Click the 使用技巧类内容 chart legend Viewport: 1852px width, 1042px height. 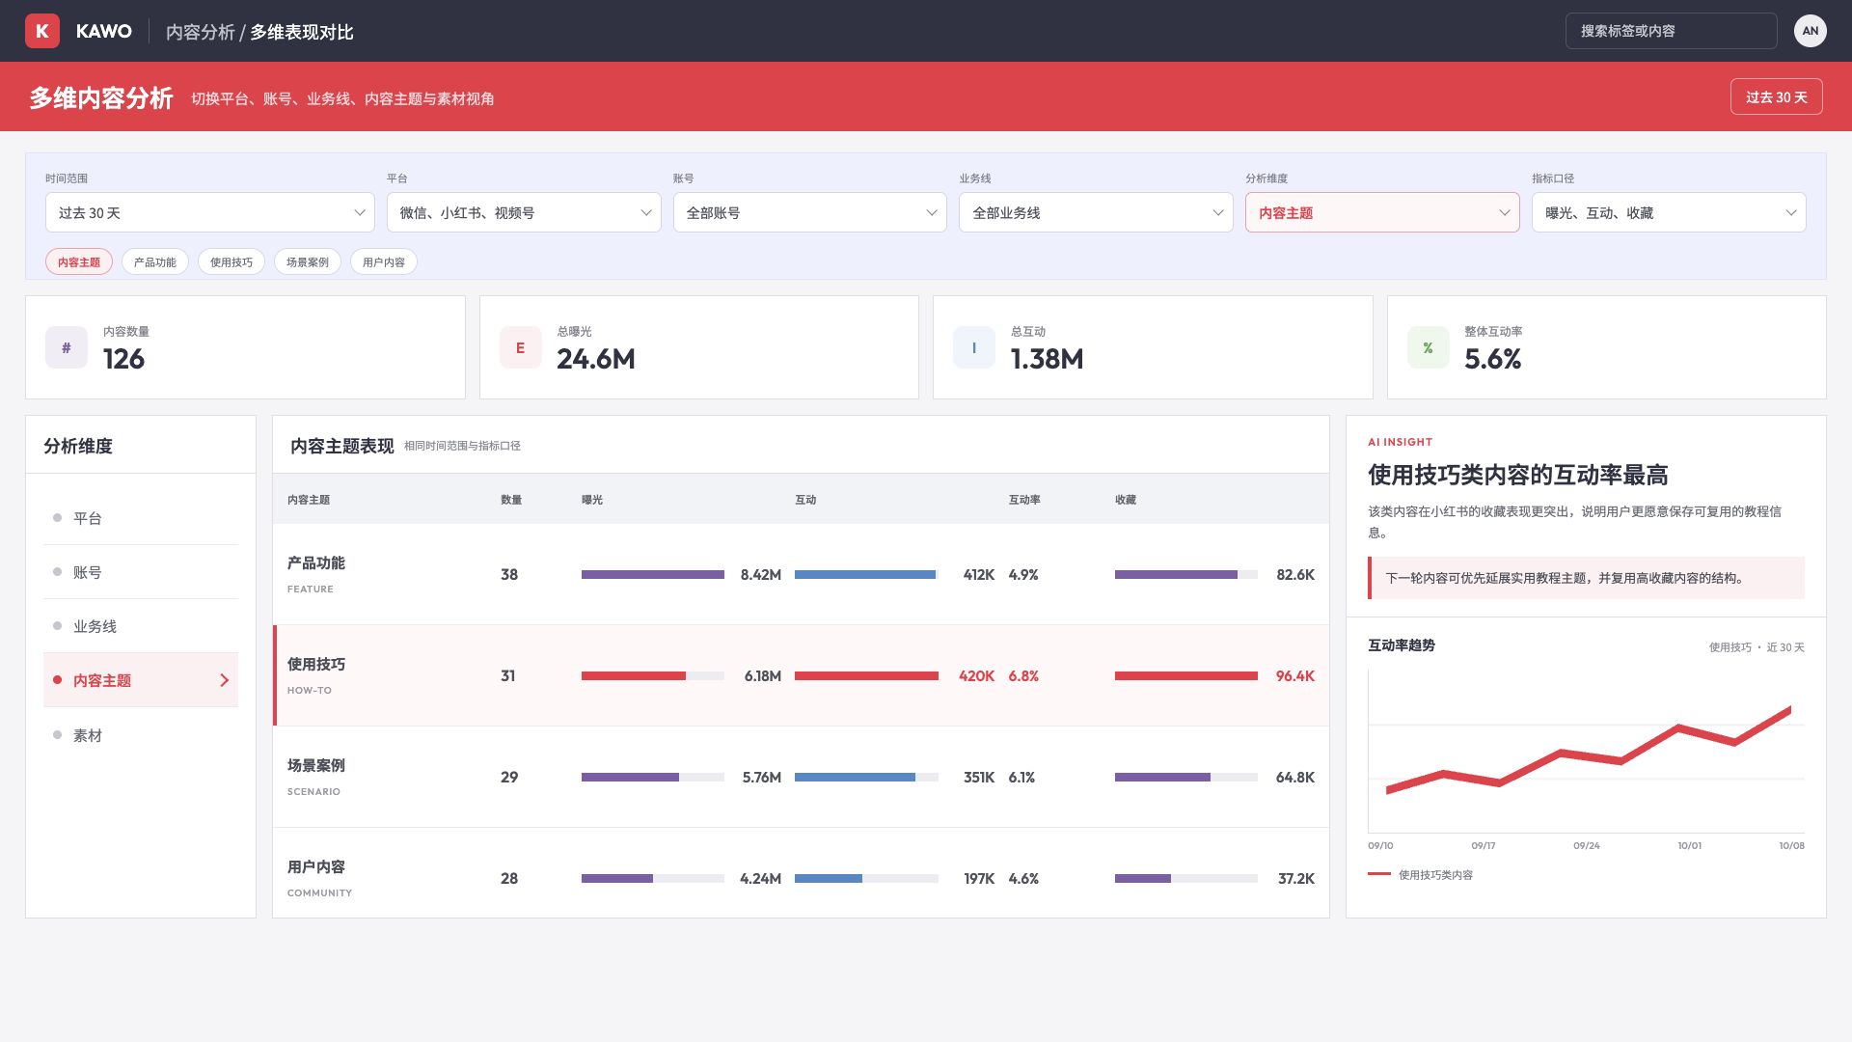pos(1421,875)
